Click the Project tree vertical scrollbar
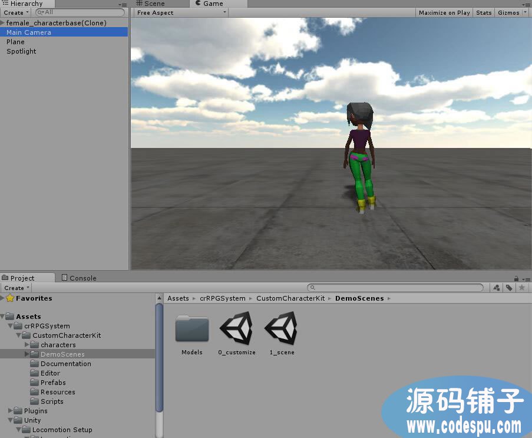The height and width of the screenshot is (438, 532). pyautogui.click(x=159, y=357)
